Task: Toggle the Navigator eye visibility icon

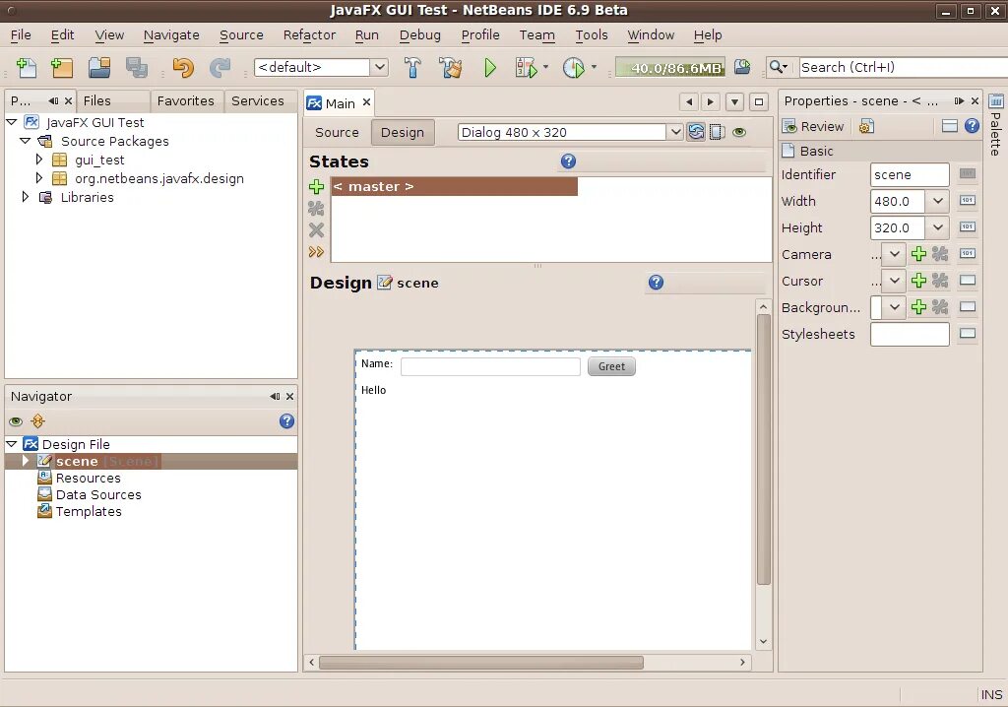Action: pyautogui.click(x=16, y=421)
